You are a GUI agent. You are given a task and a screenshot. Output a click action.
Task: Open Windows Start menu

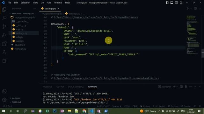coord(4,111)
